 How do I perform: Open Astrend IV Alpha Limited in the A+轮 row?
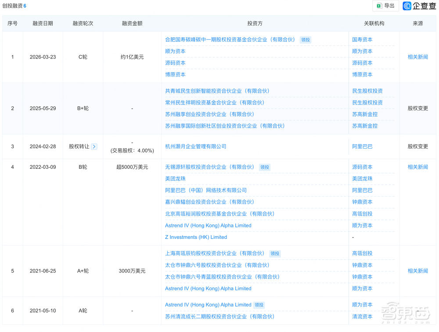[208, 288]
